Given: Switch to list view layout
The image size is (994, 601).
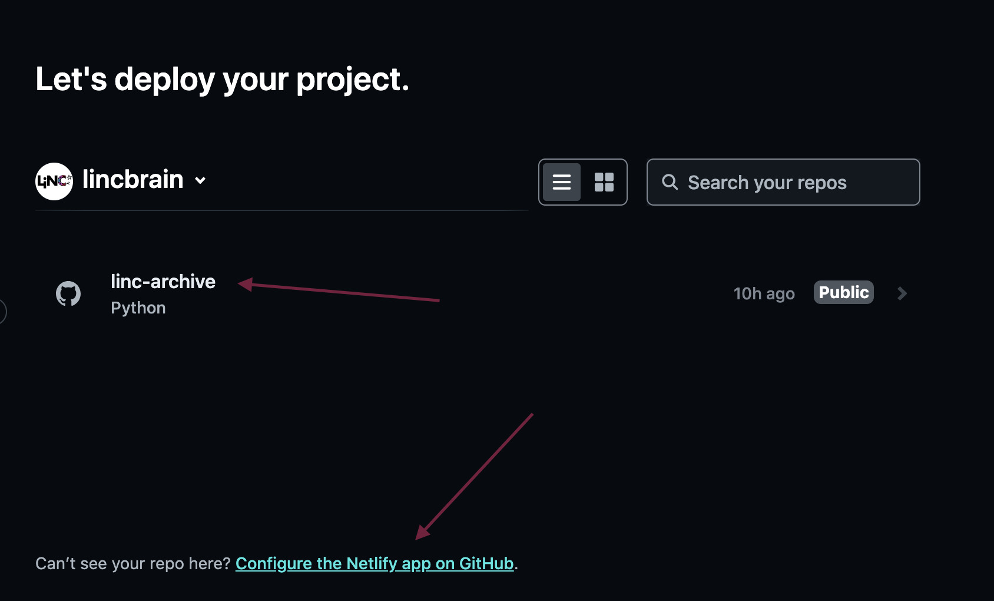Looking at the screenshot, I should [562, 182].
